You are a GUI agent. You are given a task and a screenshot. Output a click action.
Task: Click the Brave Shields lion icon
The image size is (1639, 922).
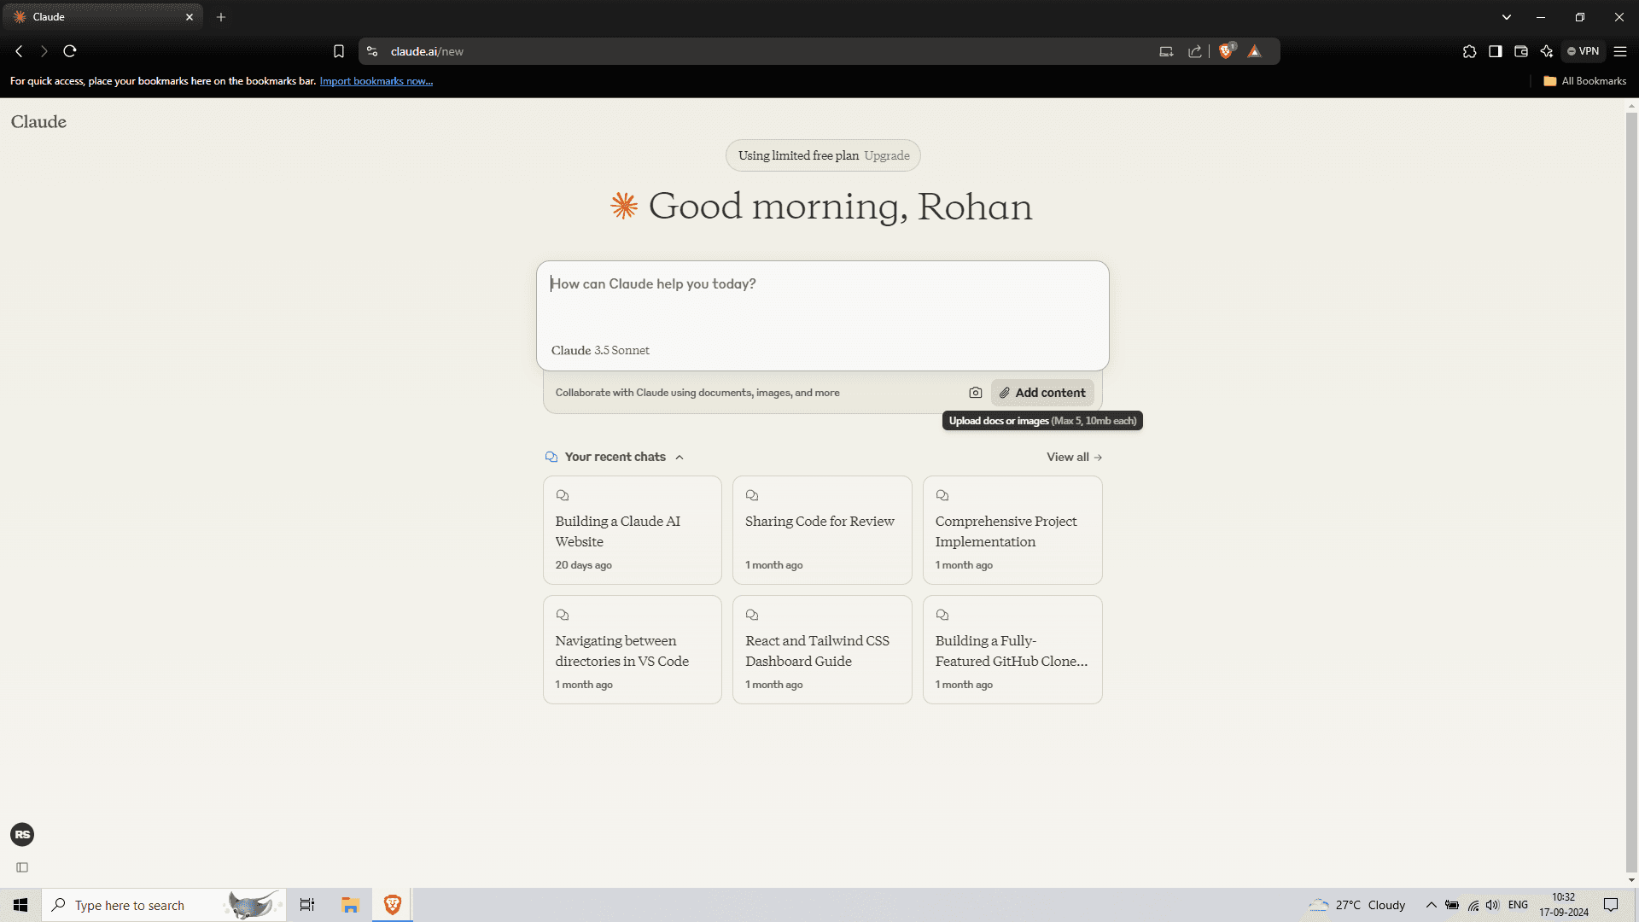coord(1226,51)
